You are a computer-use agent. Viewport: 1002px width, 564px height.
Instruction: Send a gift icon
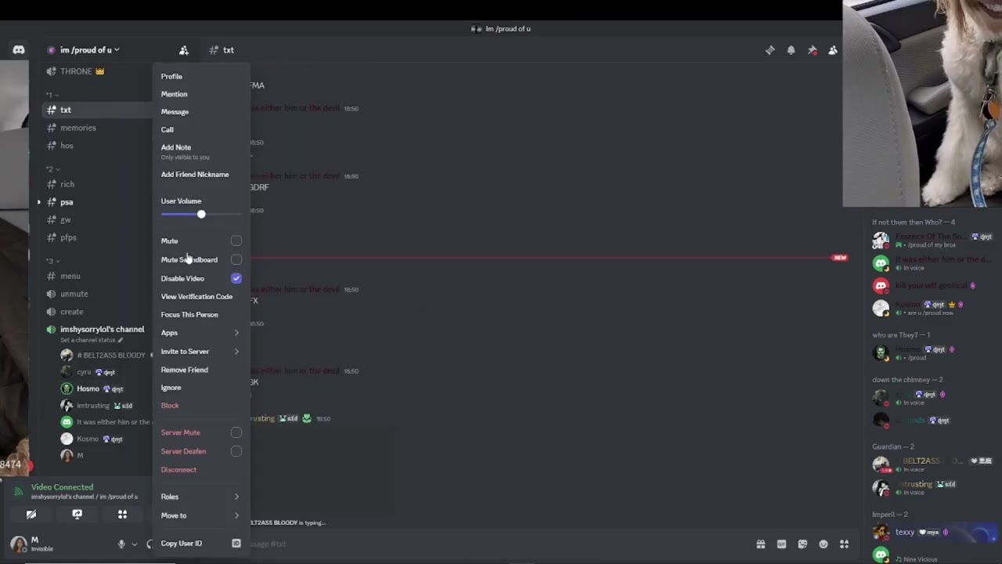[x=760, y=544]
